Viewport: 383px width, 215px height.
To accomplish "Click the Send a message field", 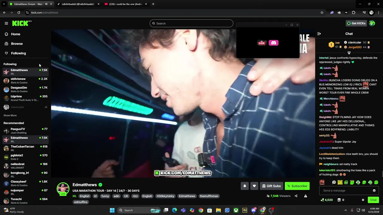I will tap(349, 191).
